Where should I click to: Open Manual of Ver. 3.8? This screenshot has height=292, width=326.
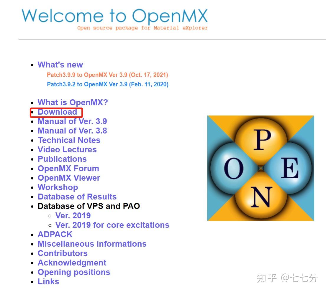pos(72,131)
